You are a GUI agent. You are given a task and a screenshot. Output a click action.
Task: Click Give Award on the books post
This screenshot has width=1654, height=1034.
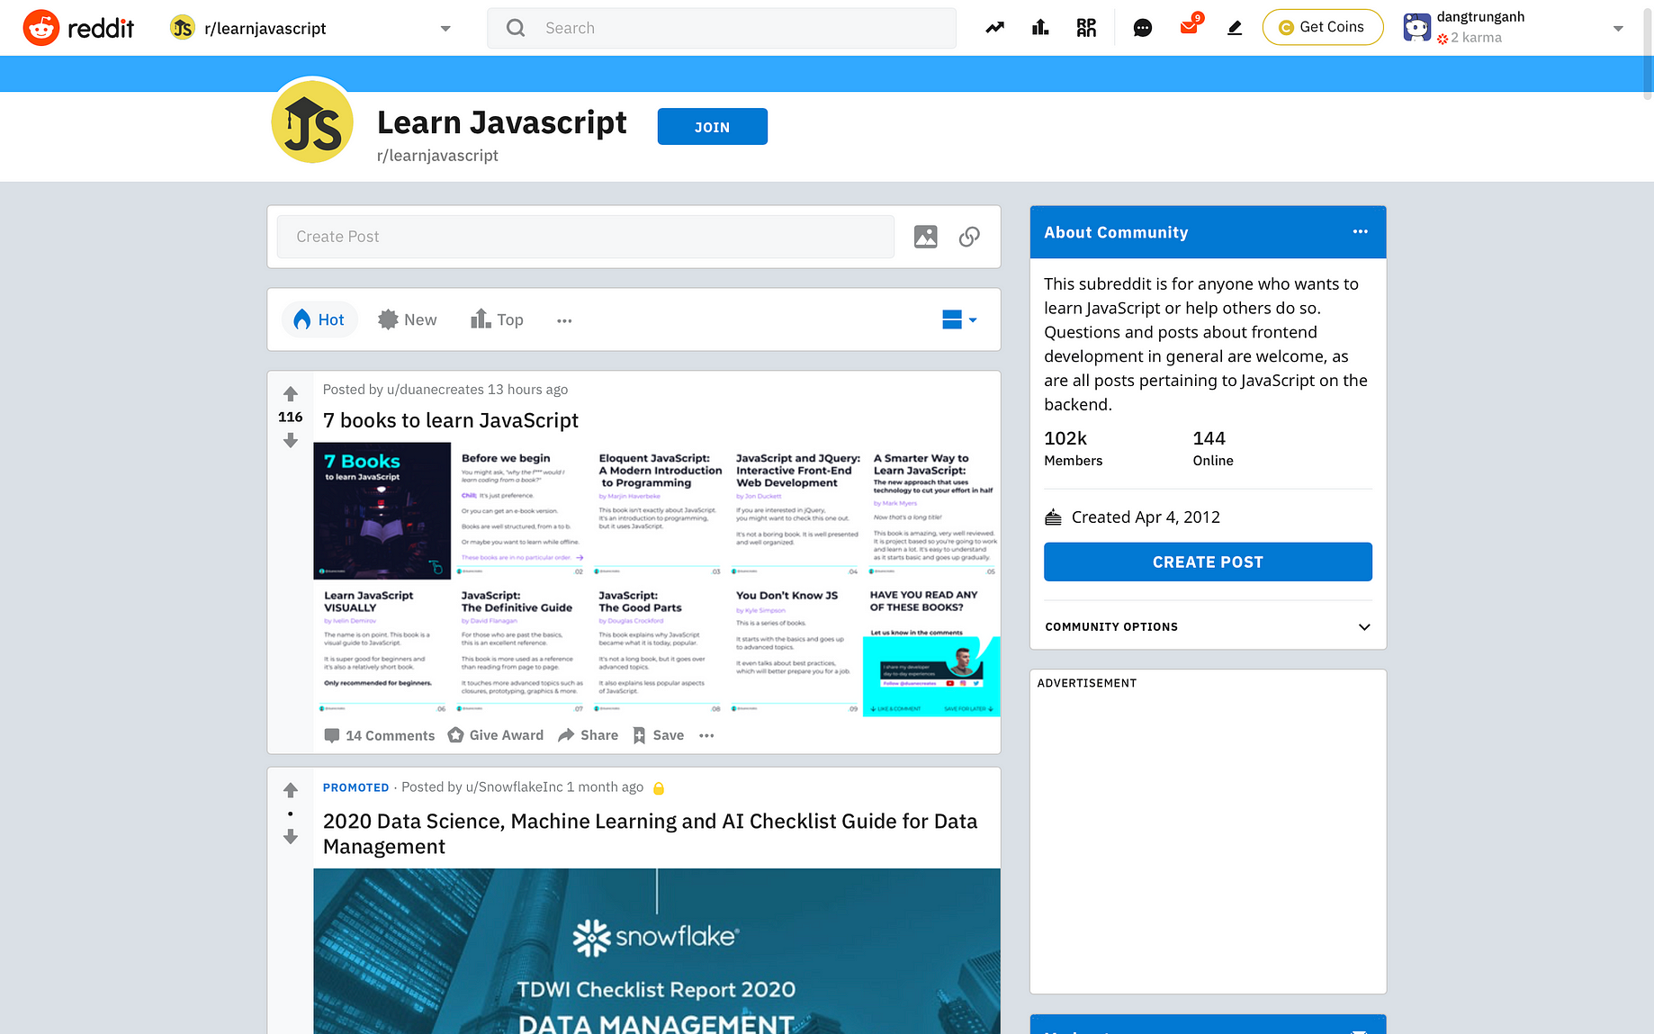(496, 735)
